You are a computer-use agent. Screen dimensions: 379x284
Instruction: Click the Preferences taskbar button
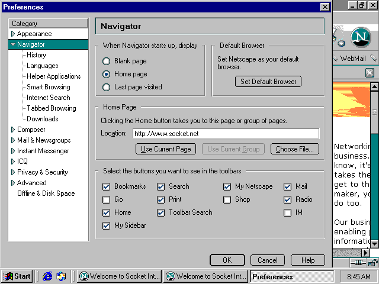(292, 276)
